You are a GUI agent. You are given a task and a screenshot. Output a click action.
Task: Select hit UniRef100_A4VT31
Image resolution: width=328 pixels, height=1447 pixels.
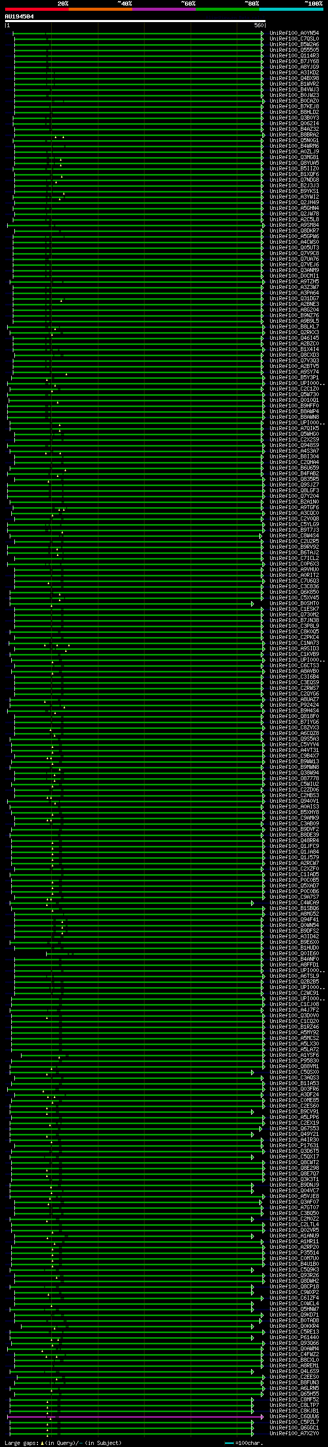click(294, 750)
